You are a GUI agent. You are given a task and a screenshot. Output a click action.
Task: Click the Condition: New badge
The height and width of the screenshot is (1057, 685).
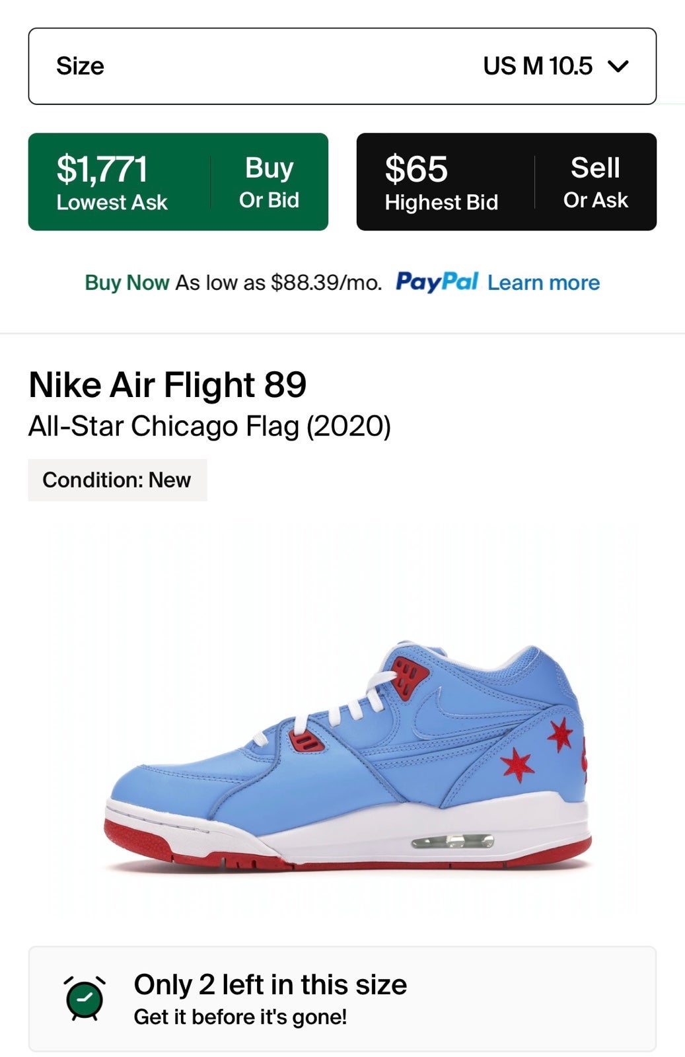click(x=117, y=480)
